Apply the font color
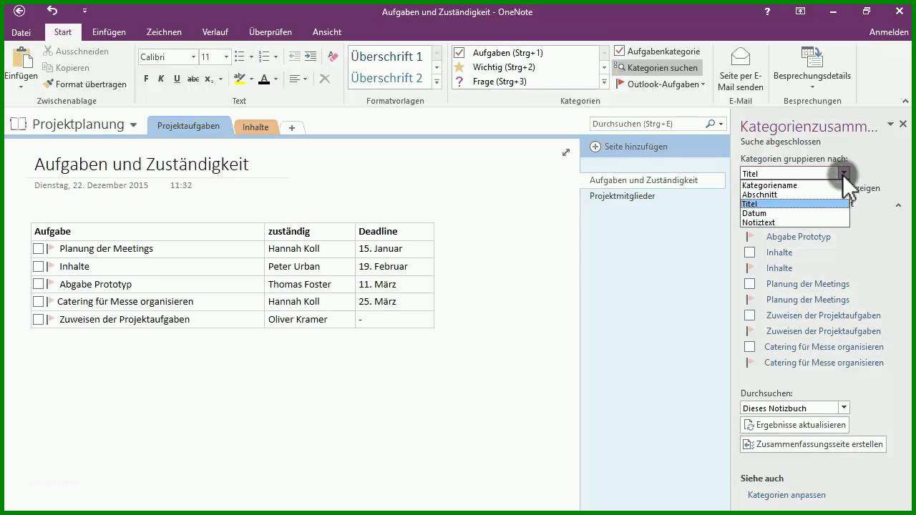The image size is (916, 515). (264, 79)
